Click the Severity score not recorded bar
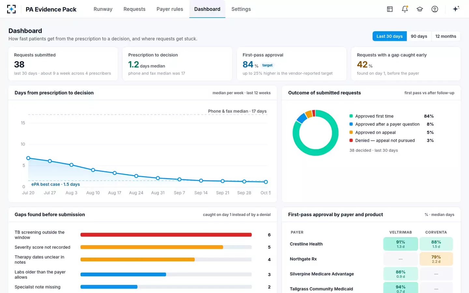Viewport: 469px width, 293px height. [x=152, y=247]
